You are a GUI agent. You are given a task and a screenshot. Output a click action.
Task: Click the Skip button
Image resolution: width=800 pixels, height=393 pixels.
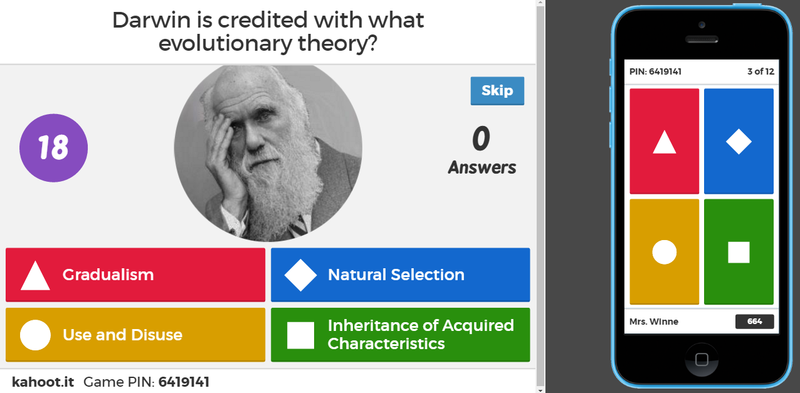coord(497,90)
